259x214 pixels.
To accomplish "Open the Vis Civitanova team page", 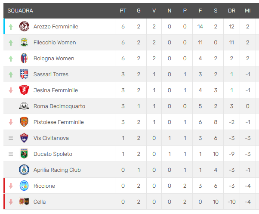I will tap(51, 138).
